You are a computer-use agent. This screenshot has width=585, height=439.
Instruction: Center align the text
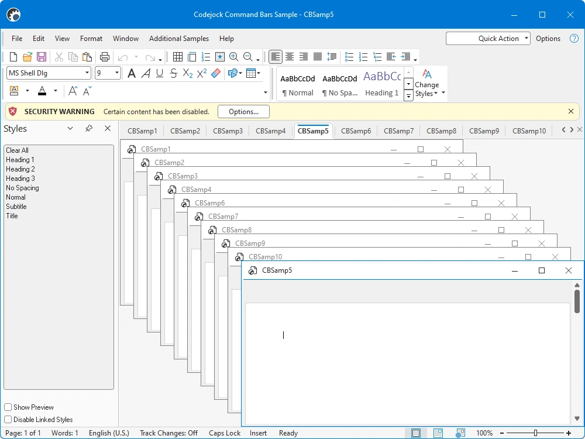pos(290,57)
